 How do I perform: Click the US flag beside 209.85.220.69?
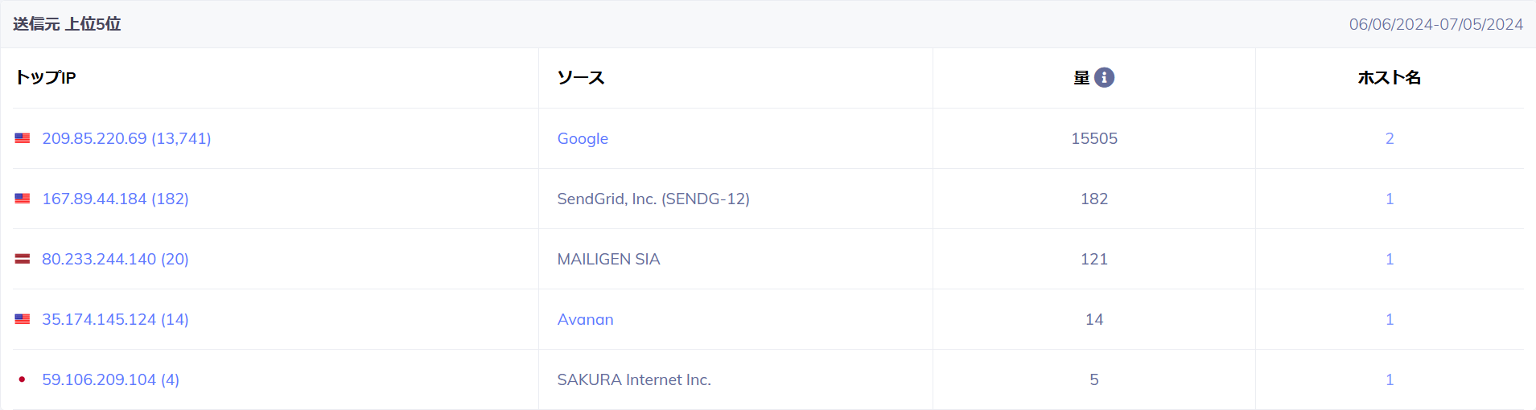[x=23, y=138]
